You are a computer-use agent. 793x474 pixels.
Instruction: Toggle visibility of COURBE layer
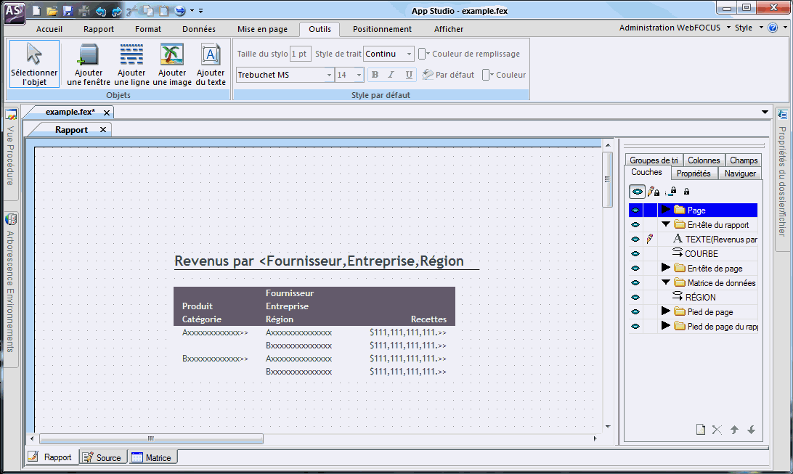(635, 253)
